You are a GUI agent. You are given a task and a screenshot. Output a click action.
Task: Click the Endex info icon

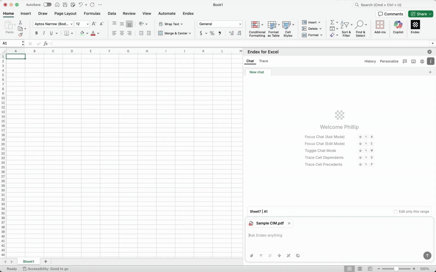pos(431,61)
